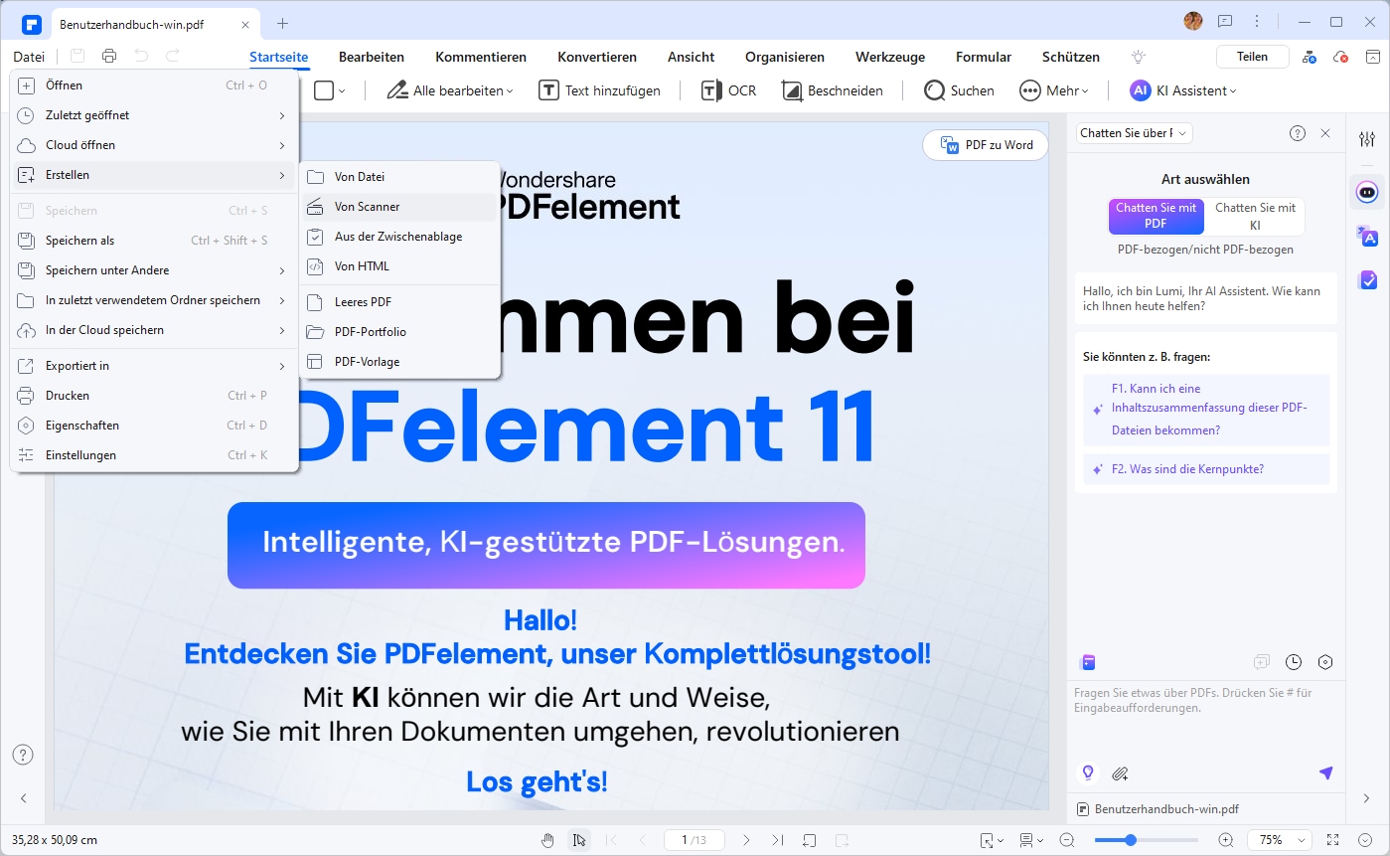Click the OCR tool

728,90
